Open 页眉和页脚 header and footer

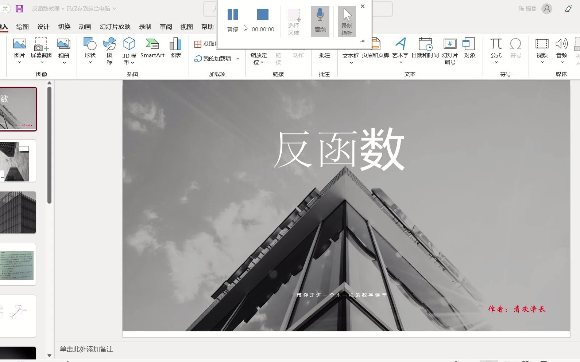point(375,48)
